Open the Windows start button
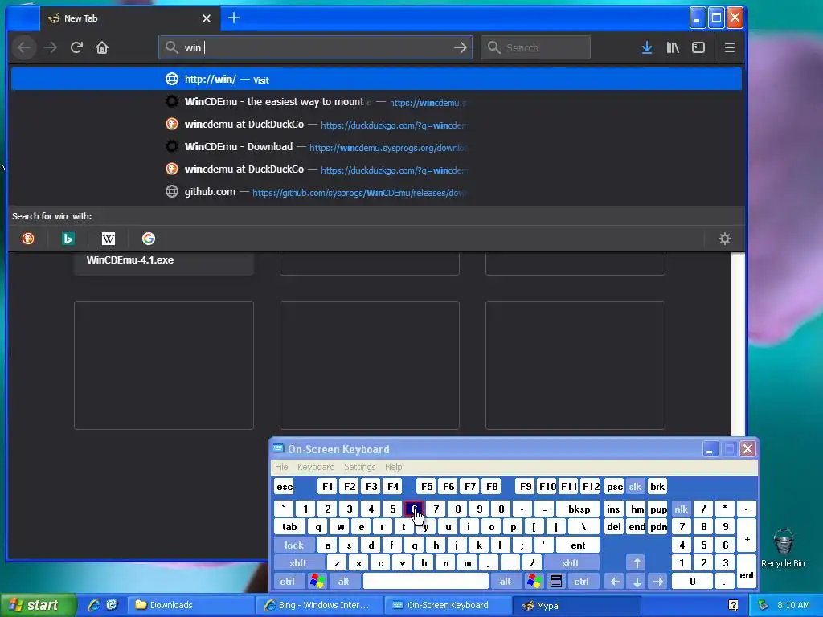This screenshot has height=617, width=823. 37,605
